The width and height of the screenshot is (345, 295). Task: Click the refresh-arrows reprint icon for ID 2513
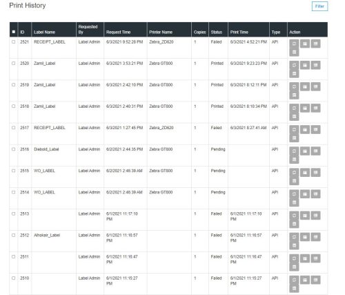pos(294,216)
